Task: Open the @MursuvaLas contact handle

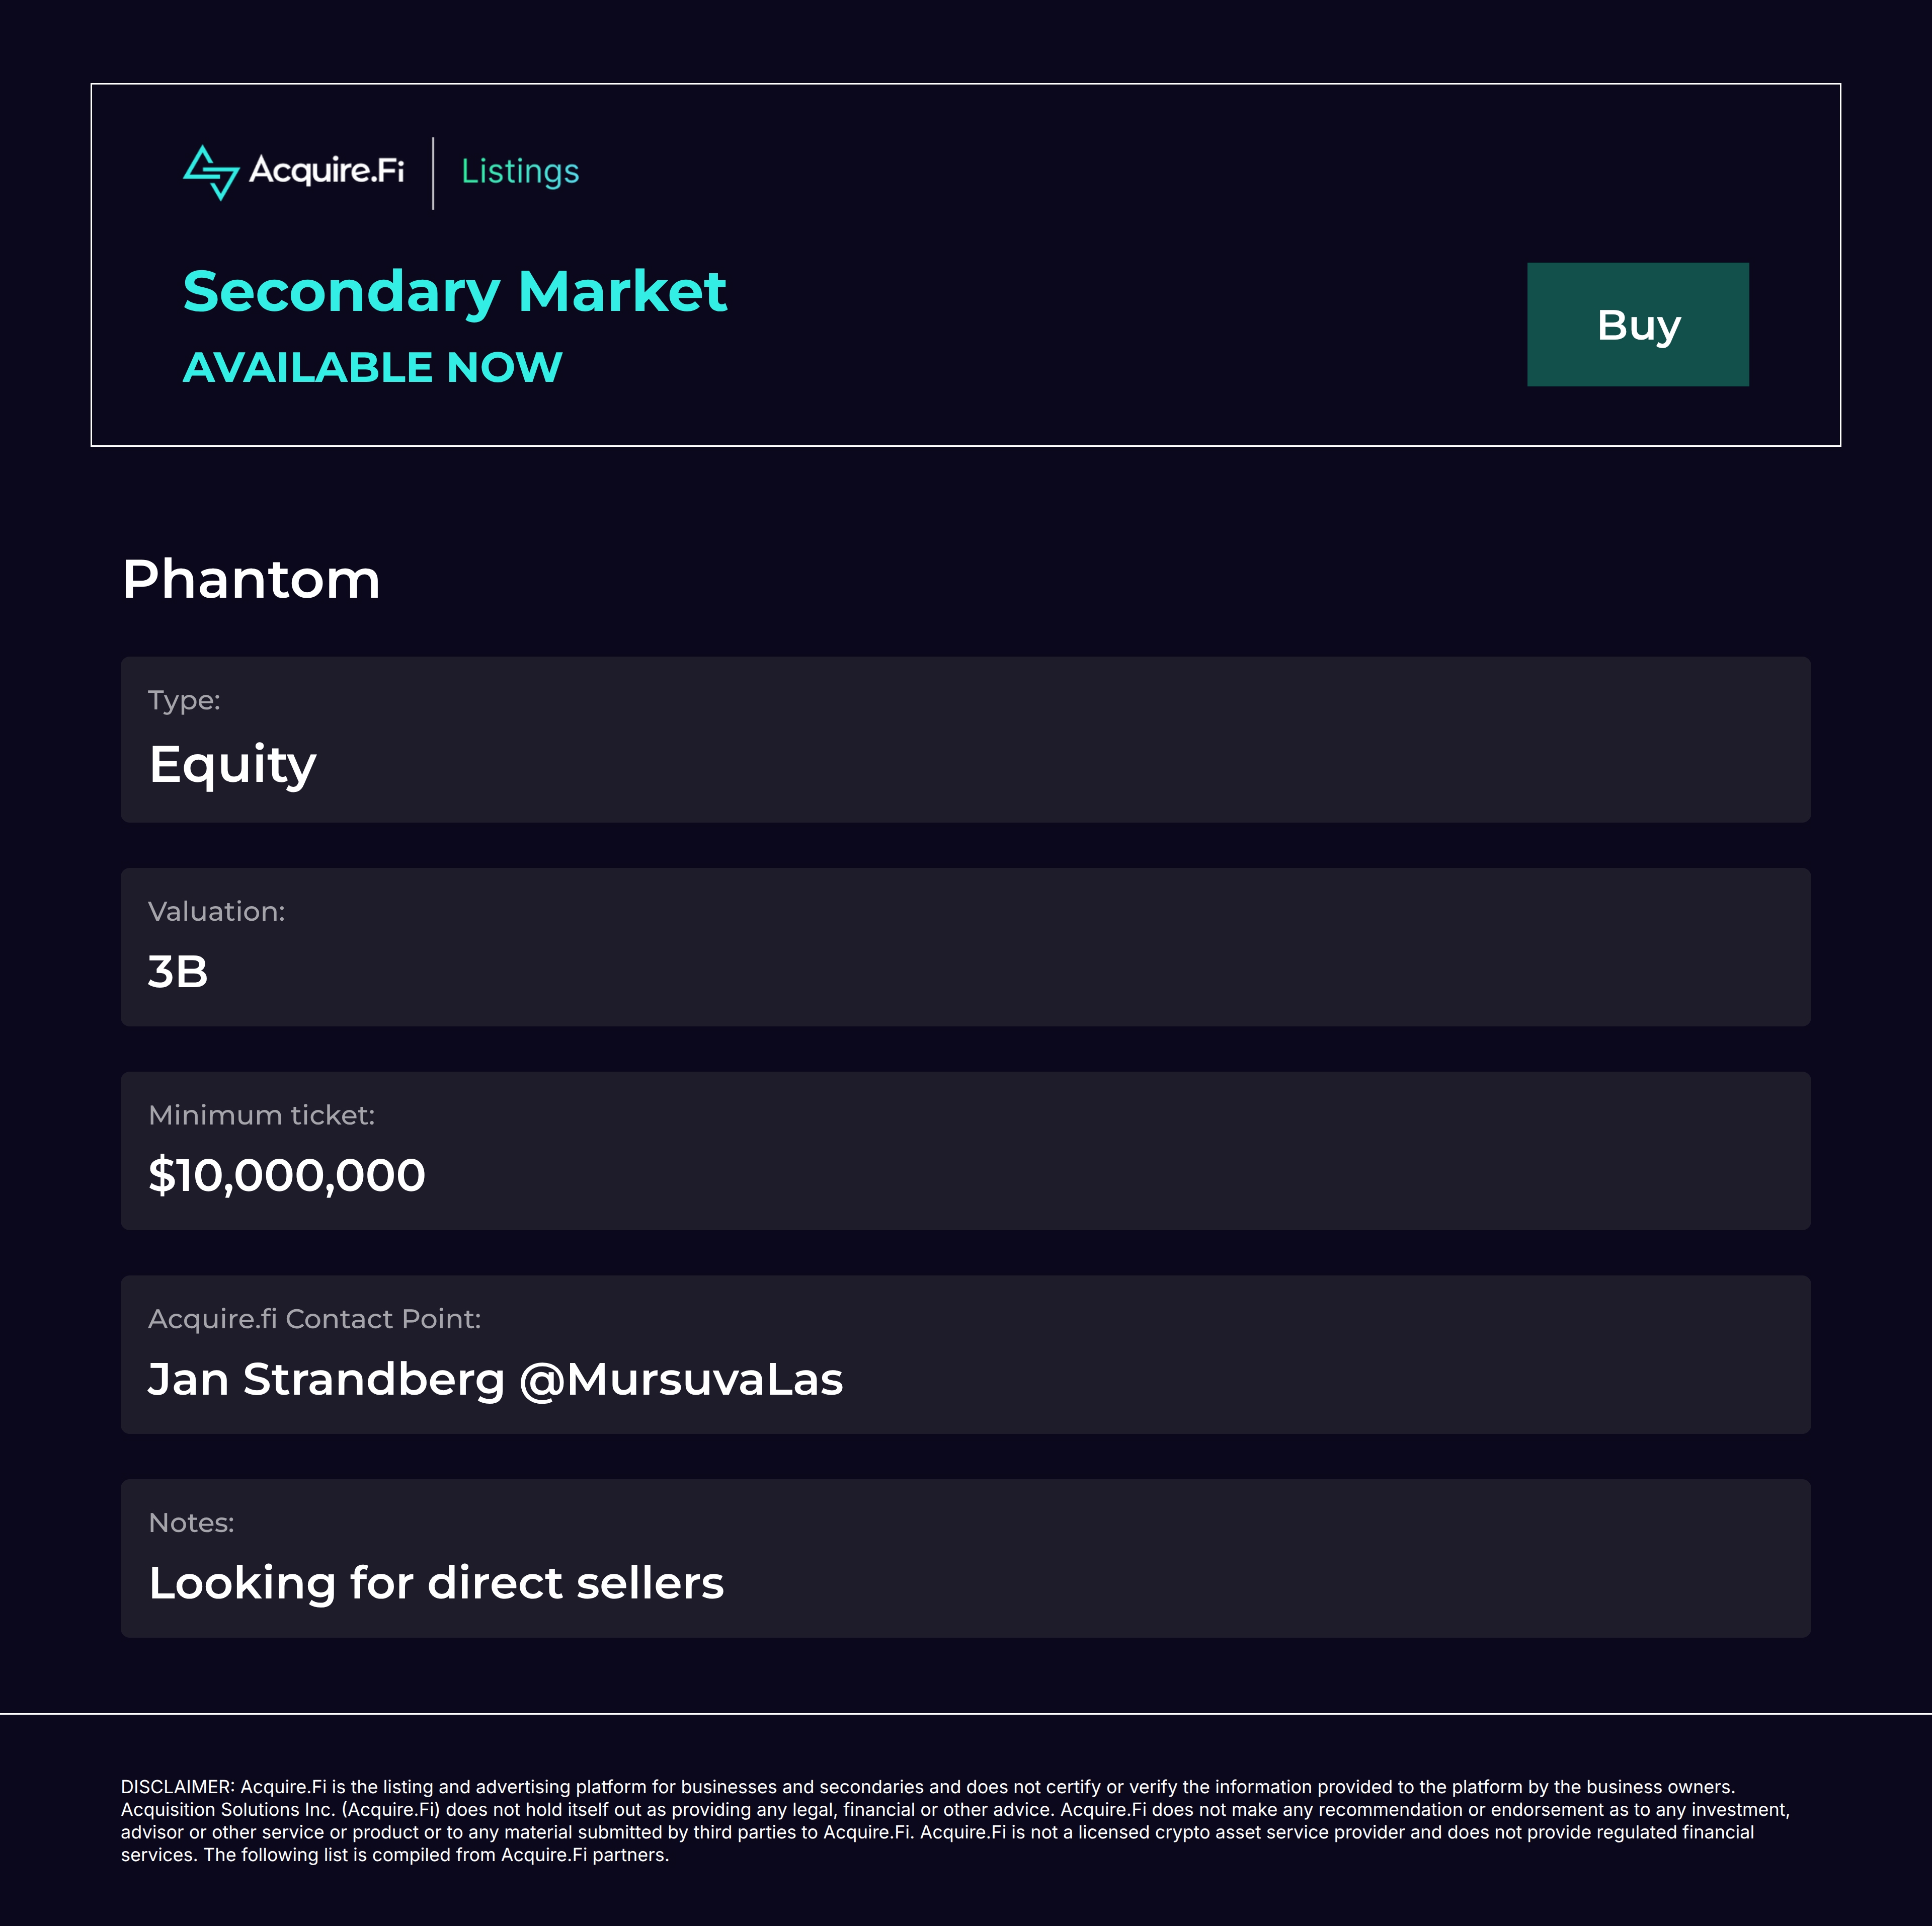Action: pos(681,1379)
